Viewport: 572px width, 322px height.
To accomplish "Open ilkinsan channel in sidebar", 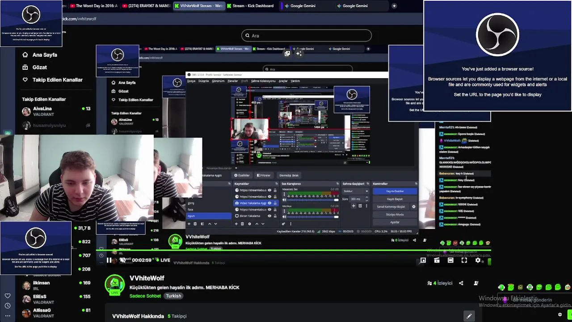I will pyautogui.click(x=56, y=285).
